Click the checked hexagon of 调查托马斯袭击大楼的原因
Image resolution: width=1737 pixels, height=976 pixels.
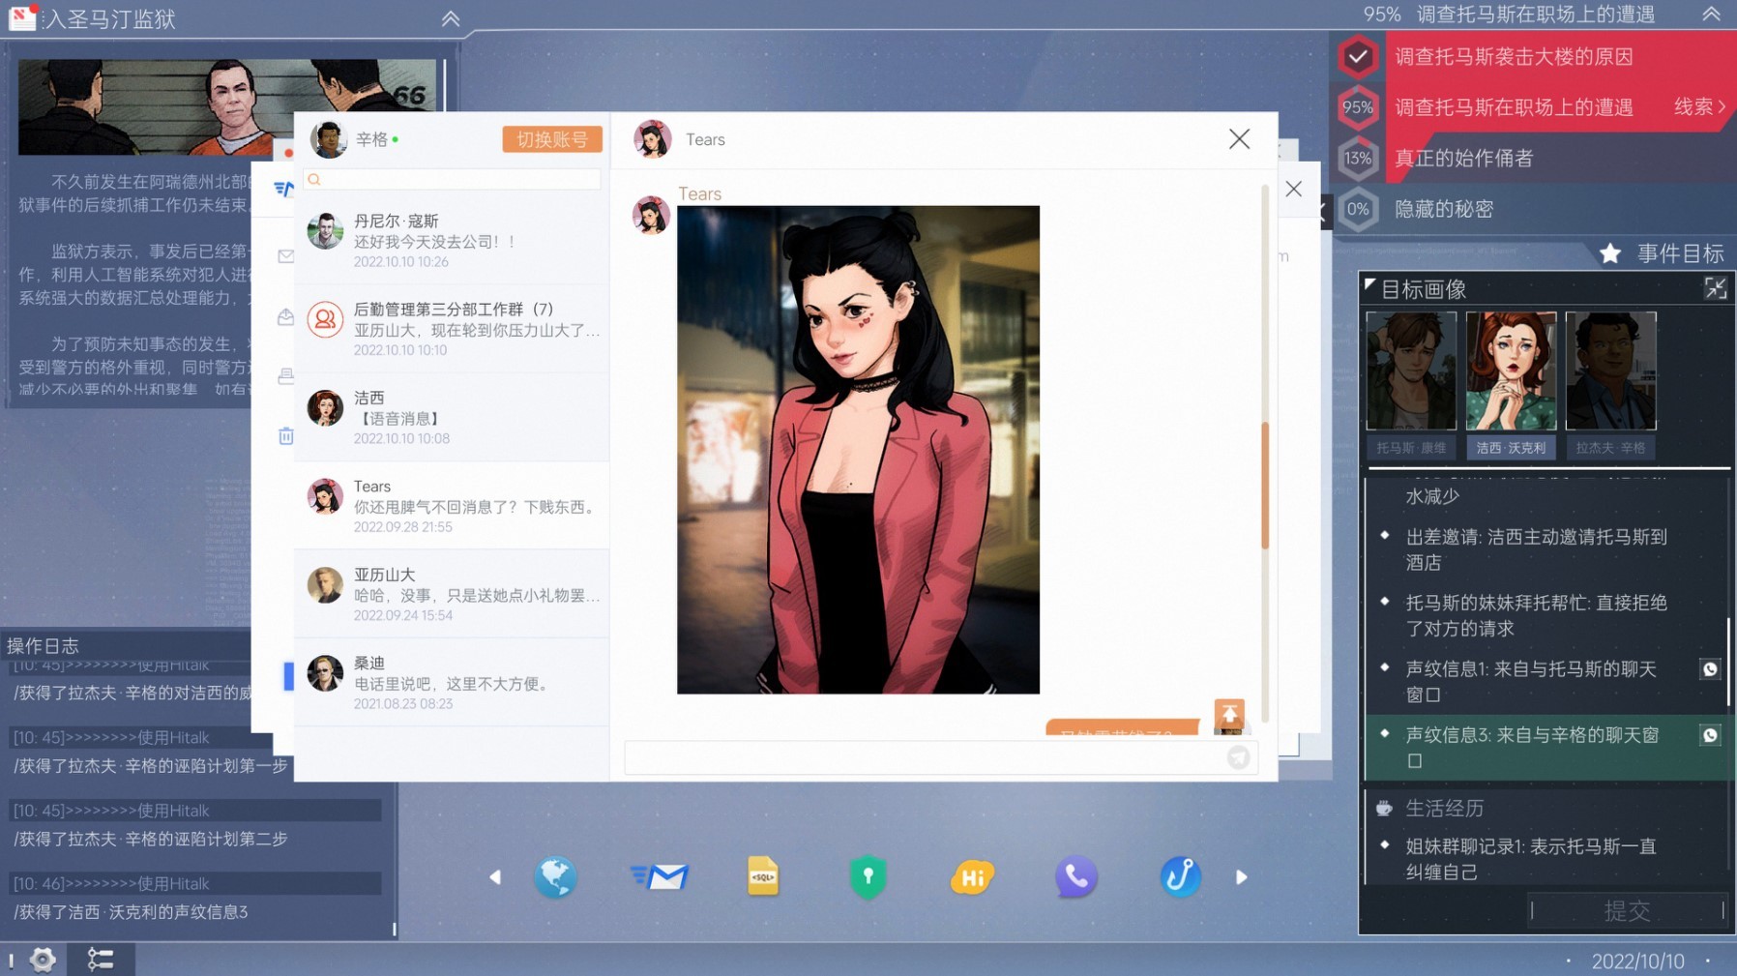1358,56
